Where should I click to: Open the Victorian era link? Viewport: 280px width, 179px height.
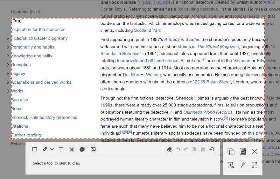(242, 61)
